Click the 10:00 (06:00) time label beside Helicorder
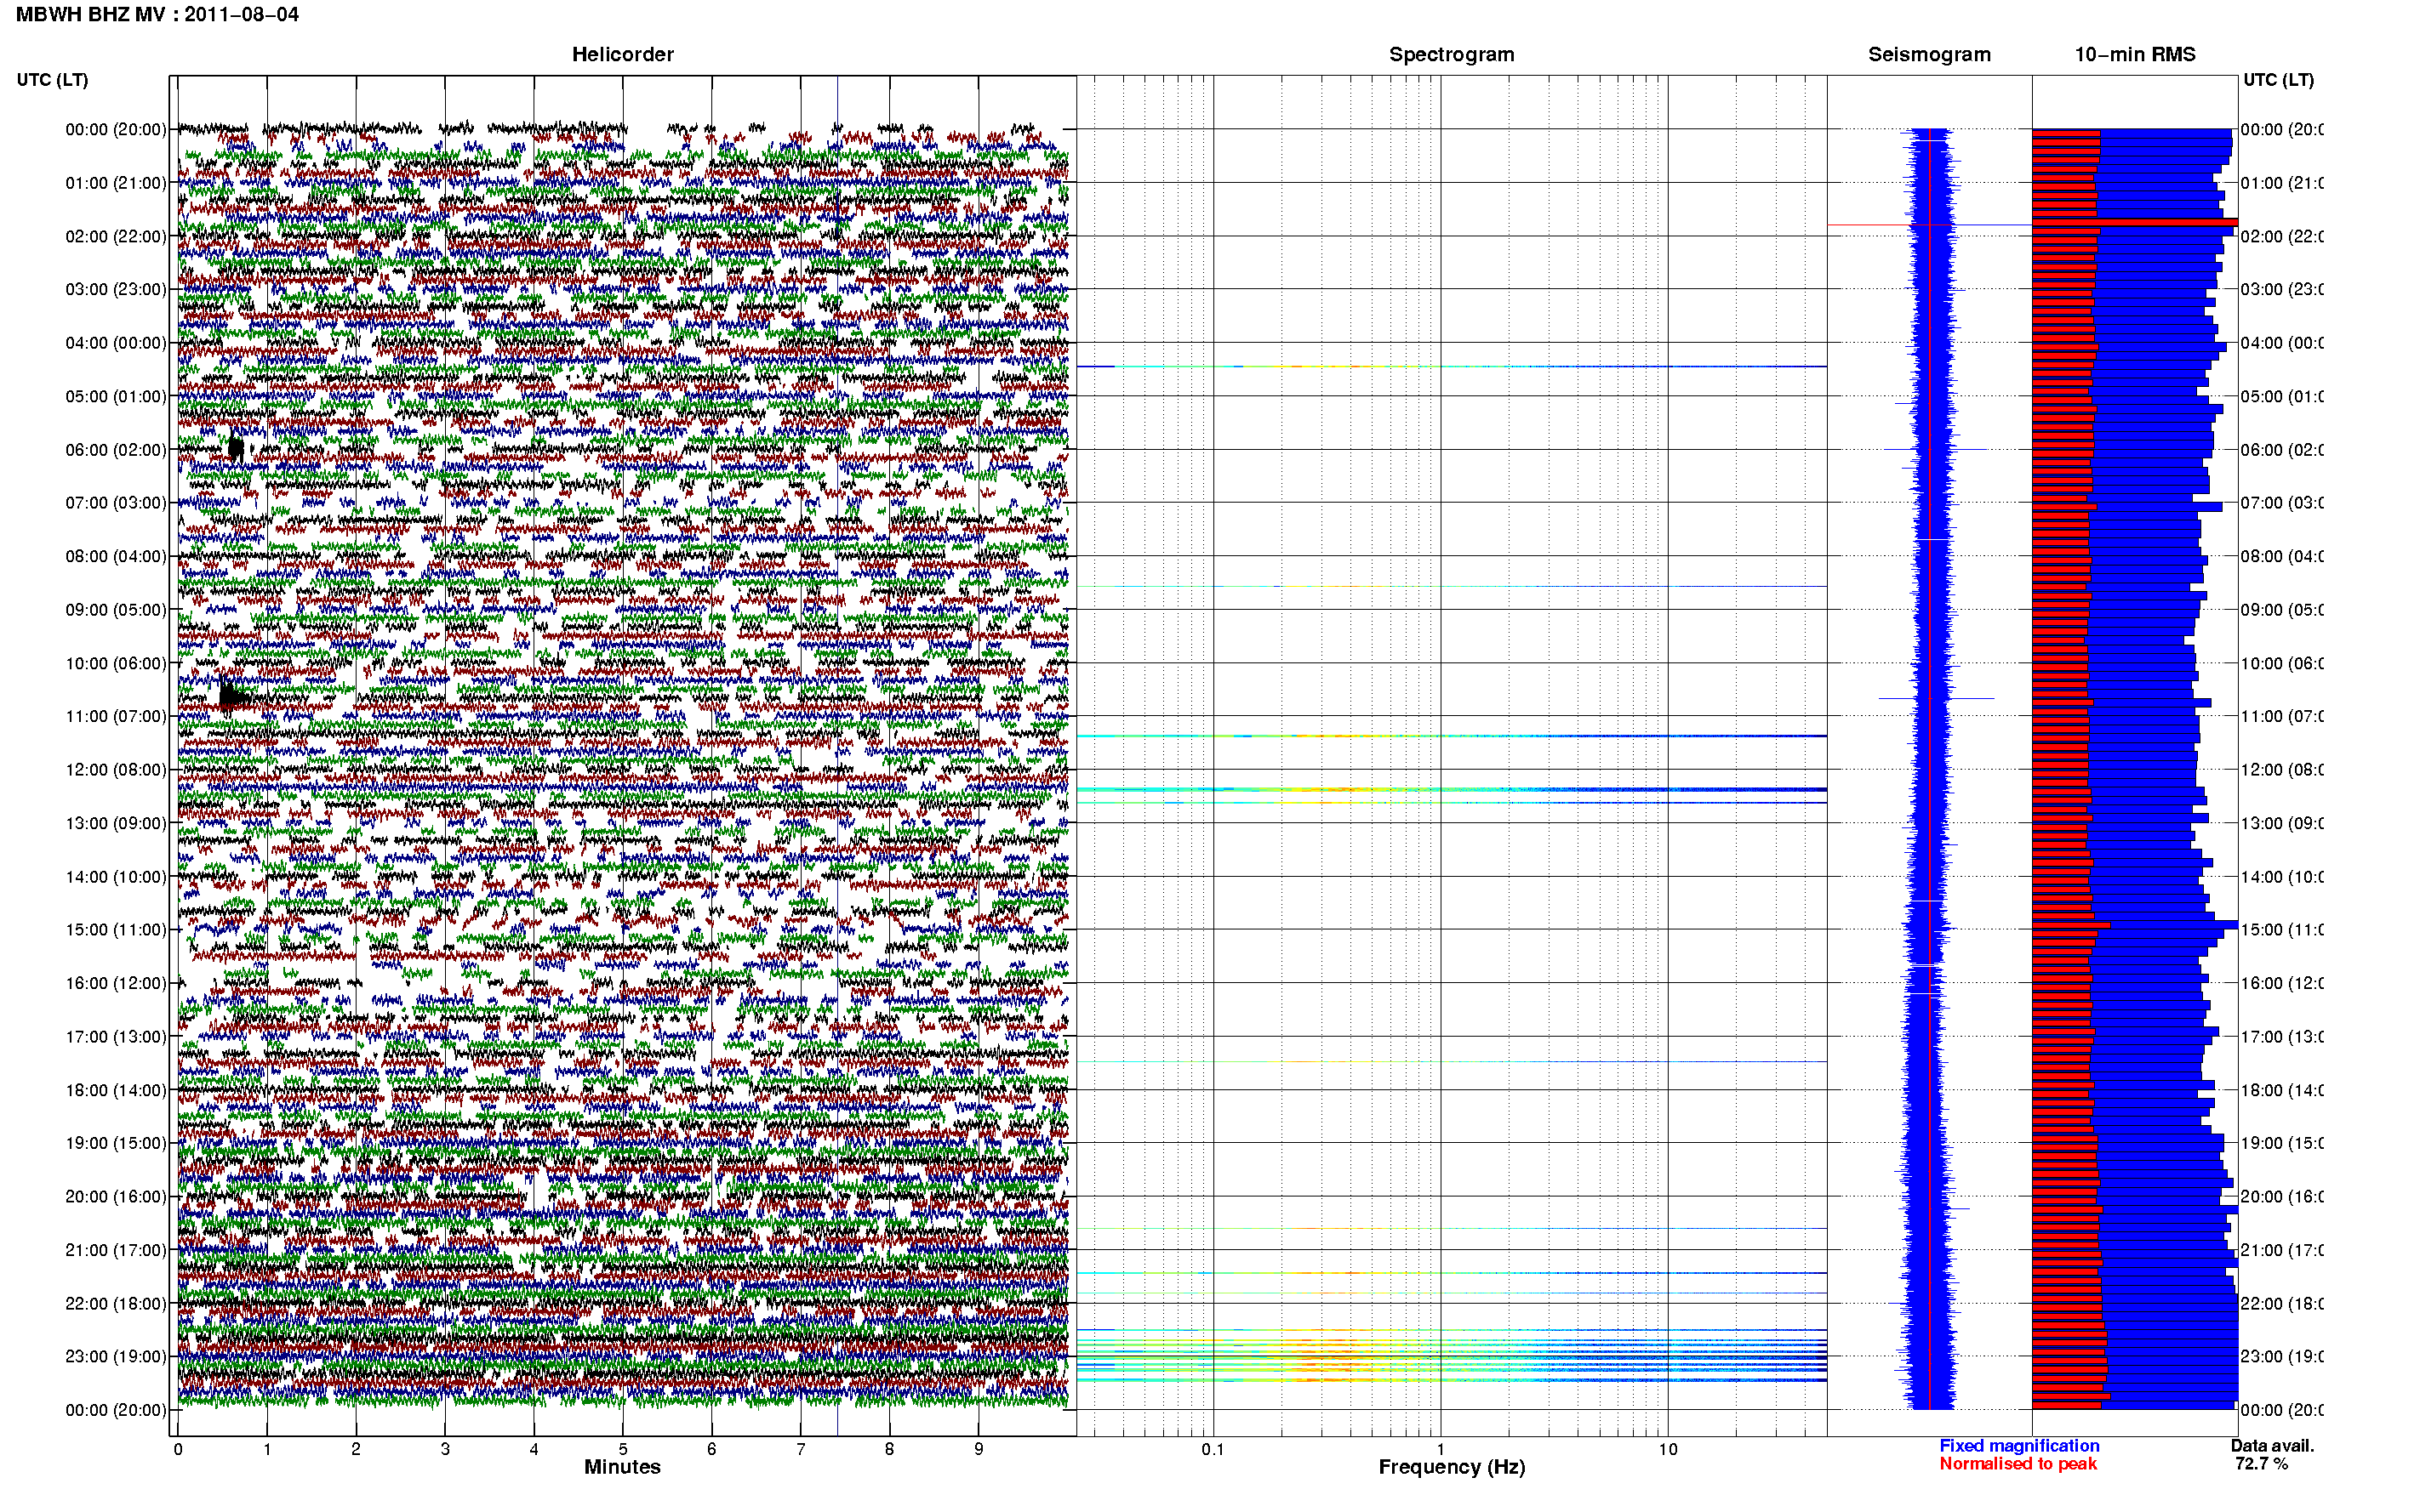 point(116,663)
